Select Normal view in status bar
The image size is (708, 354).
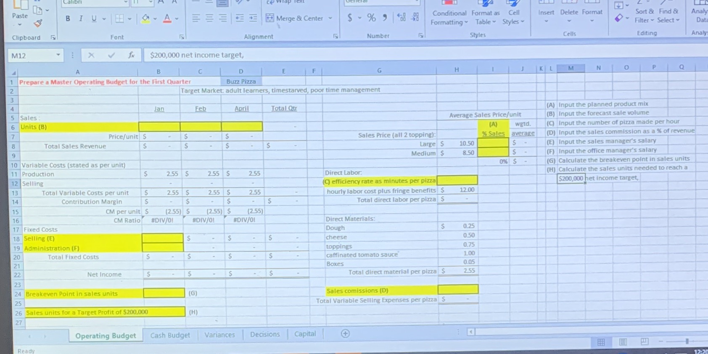pyautogui.click(x=601, y=342)
